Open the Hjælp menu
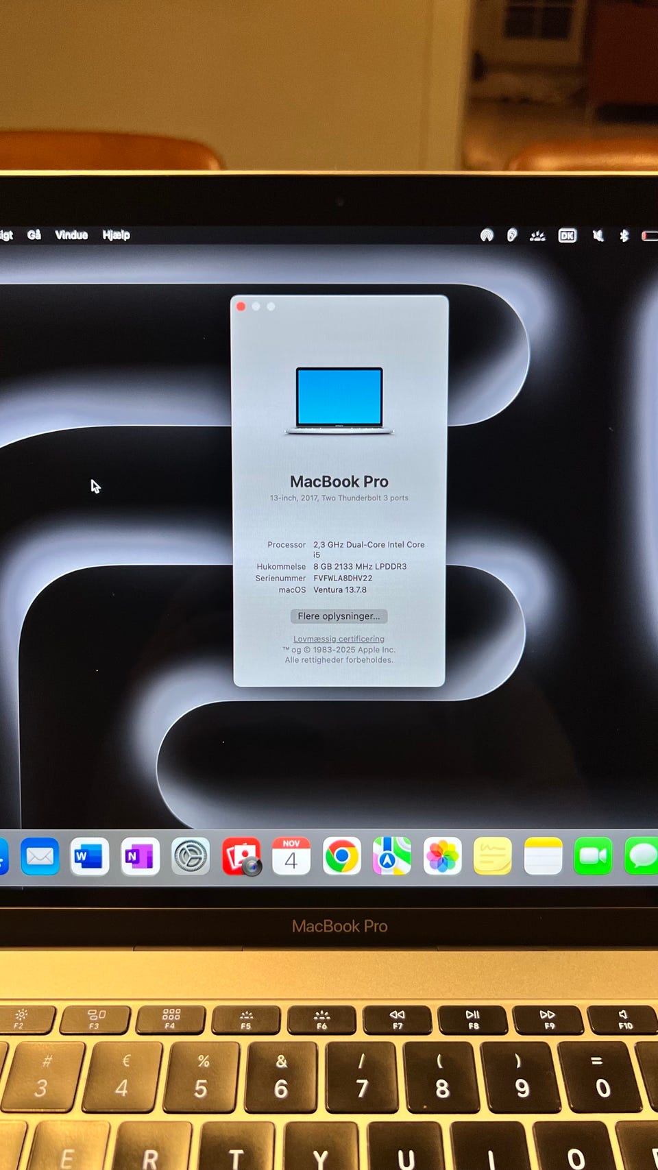The width and height of the screenshot is (658, 1170). coord(117,235)
